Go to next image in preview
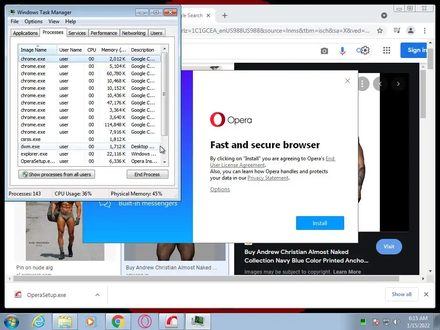440x330 pixels. [398, 84]
